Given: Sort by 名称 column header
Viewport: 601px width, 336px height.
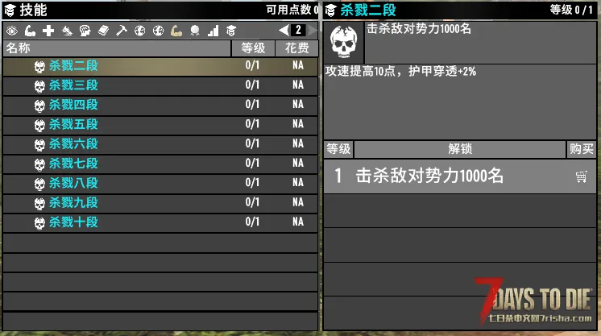Looking at the screenshot, I should [117, 48].
